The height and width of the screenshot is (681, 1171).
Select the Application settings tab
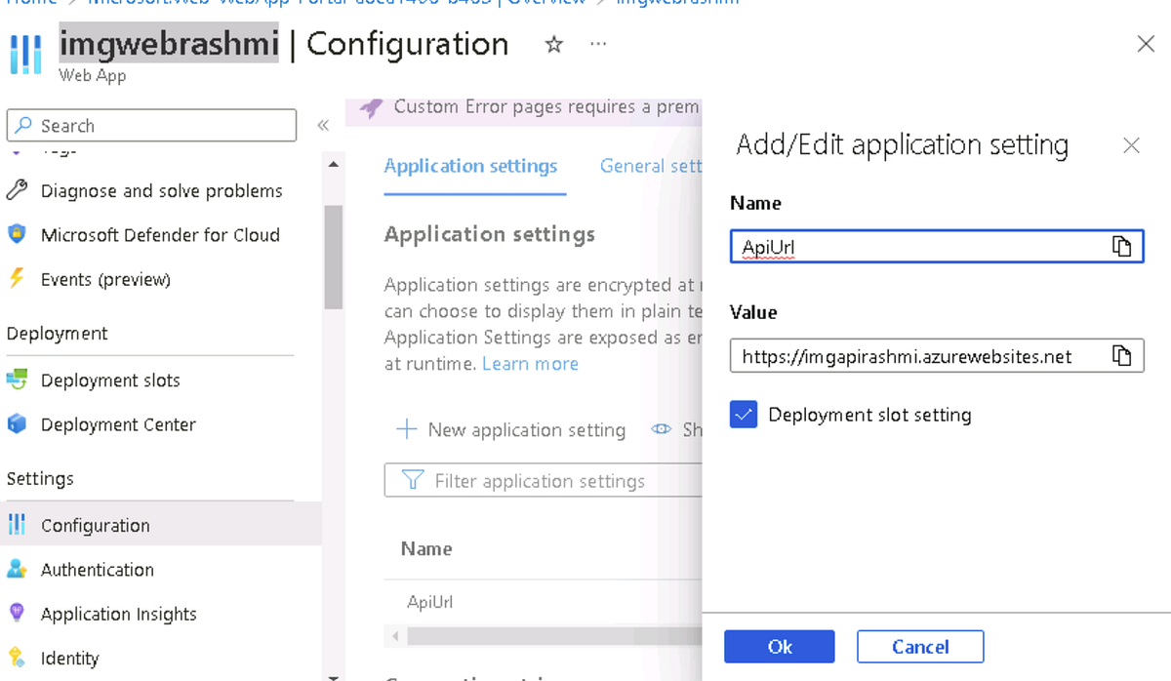471,166
